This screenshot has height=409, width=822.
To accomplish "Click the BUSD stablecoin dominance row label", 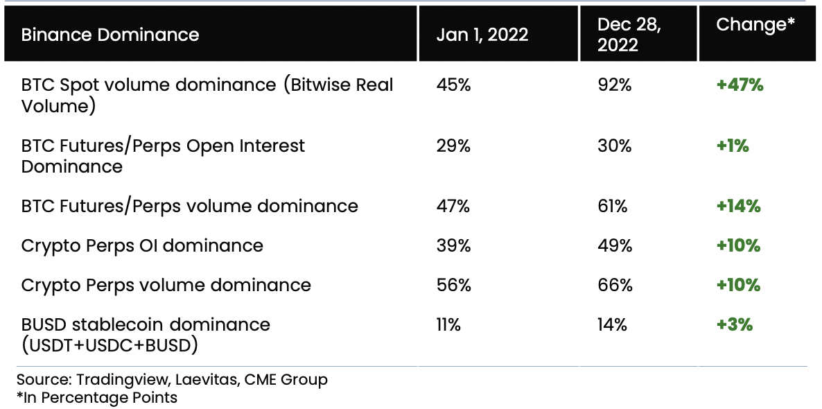I will click(x=146, y=334).
